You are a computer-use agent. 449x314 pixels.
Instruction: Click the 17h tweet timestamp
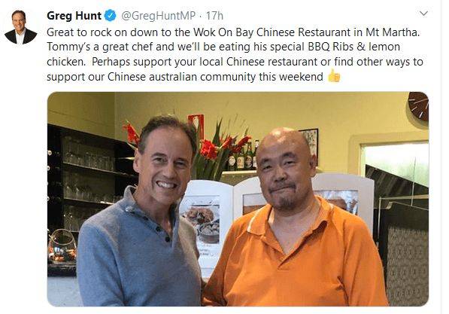pyautogui.click(x=214, y=16)
